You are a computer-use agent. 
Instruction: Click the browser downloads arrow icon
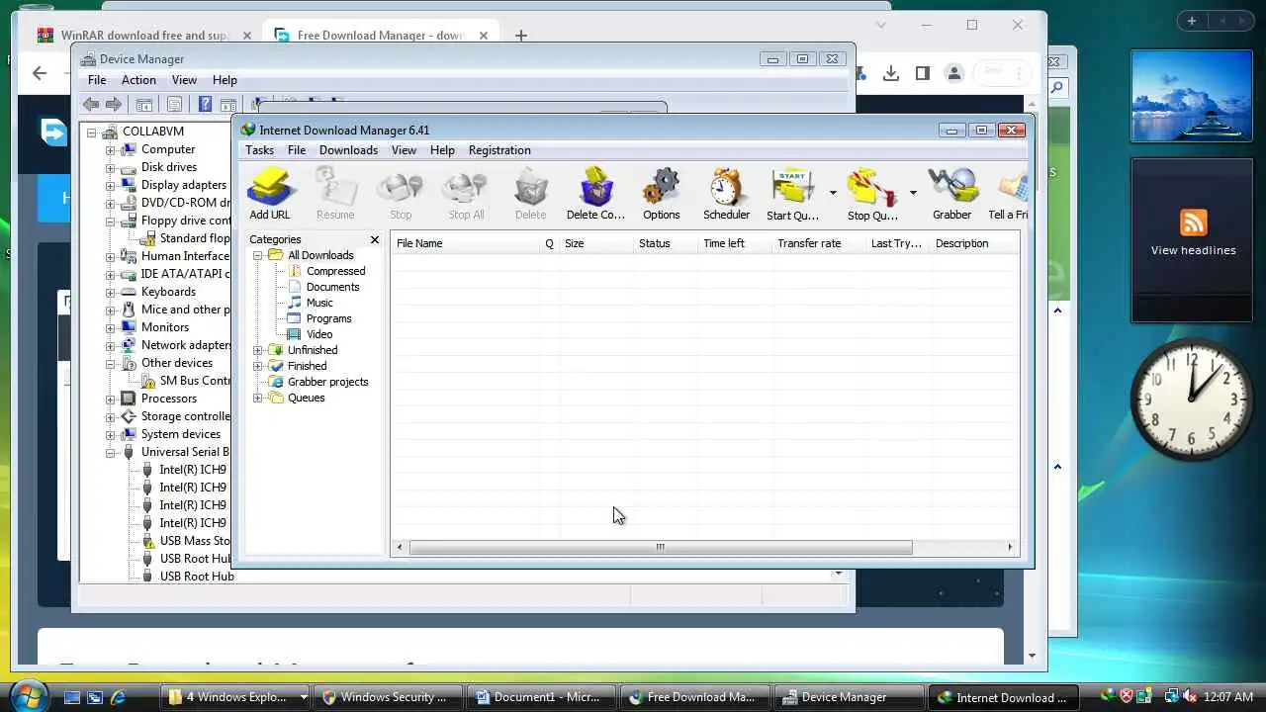click(891, 73)
